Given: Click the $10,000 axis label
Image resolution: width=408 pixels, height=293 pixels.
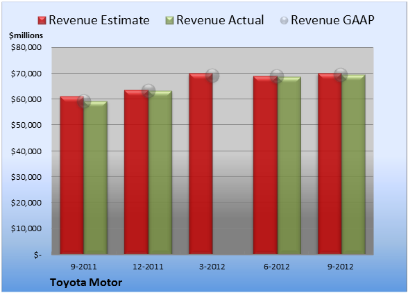Looking at the screenshot, I should (26, 228).
